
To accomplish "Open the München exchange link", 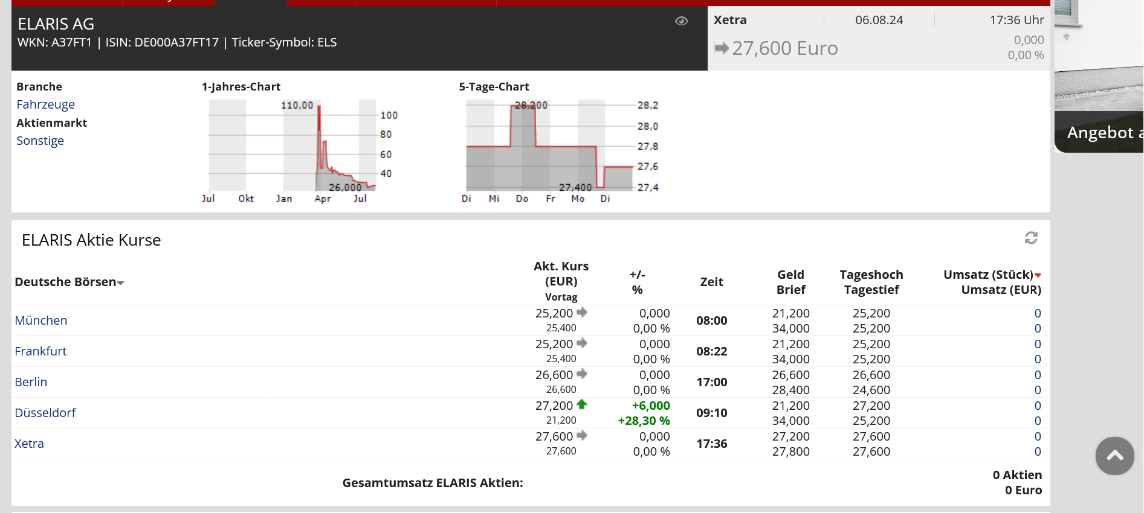I will click(41, 320).
